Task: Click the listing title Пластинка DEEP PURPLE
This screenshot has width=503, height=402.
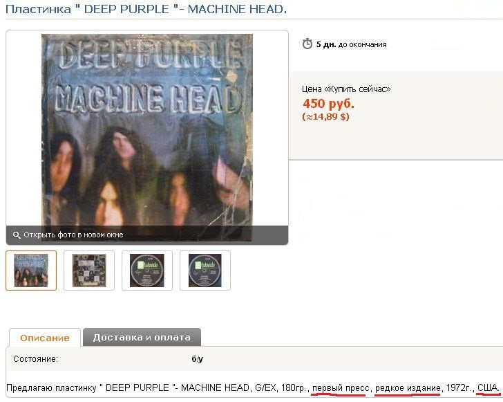Action: [x=146, y=9]
